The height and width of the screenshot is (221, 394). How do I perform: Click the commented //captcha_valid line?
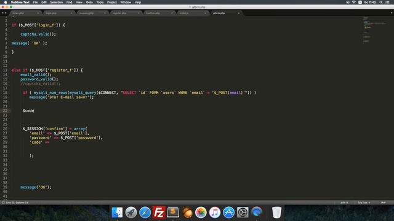click(x=40, y=83)
